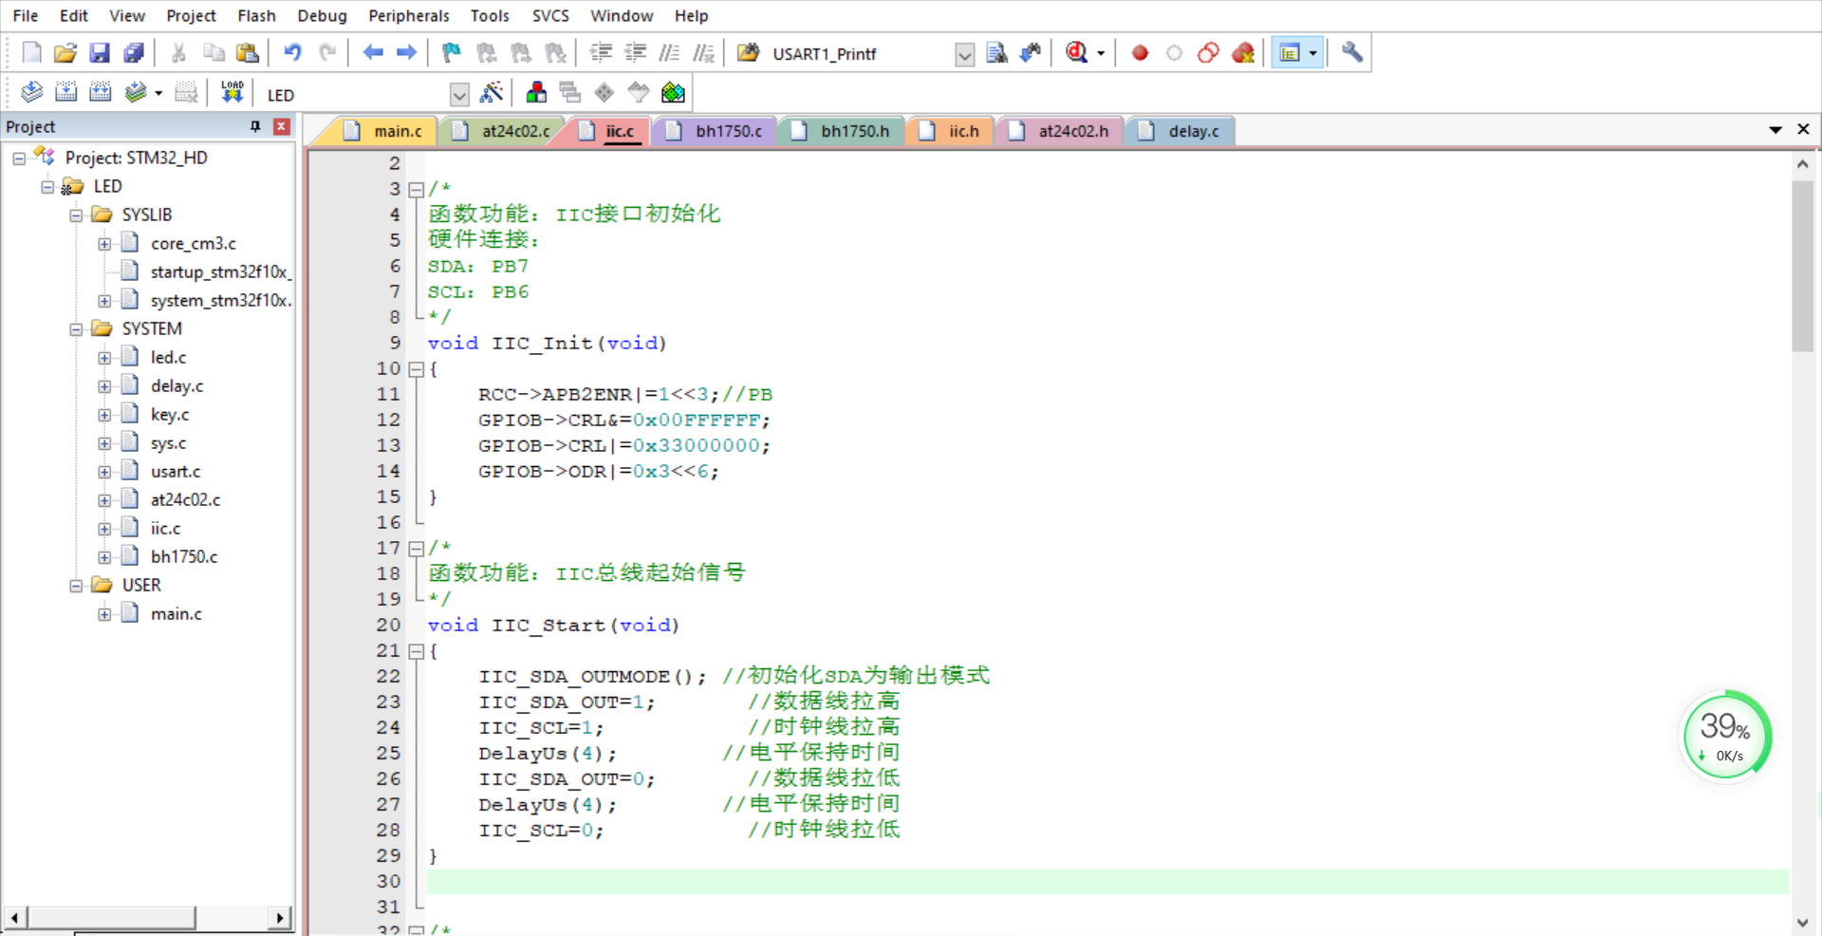Viewport: 1822px width, 936px height.
Task: Open the Peripherals menu
Action: 409,15
